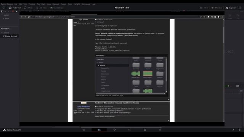
Task: Open the Mixer panel
Action: pos(204,8)
